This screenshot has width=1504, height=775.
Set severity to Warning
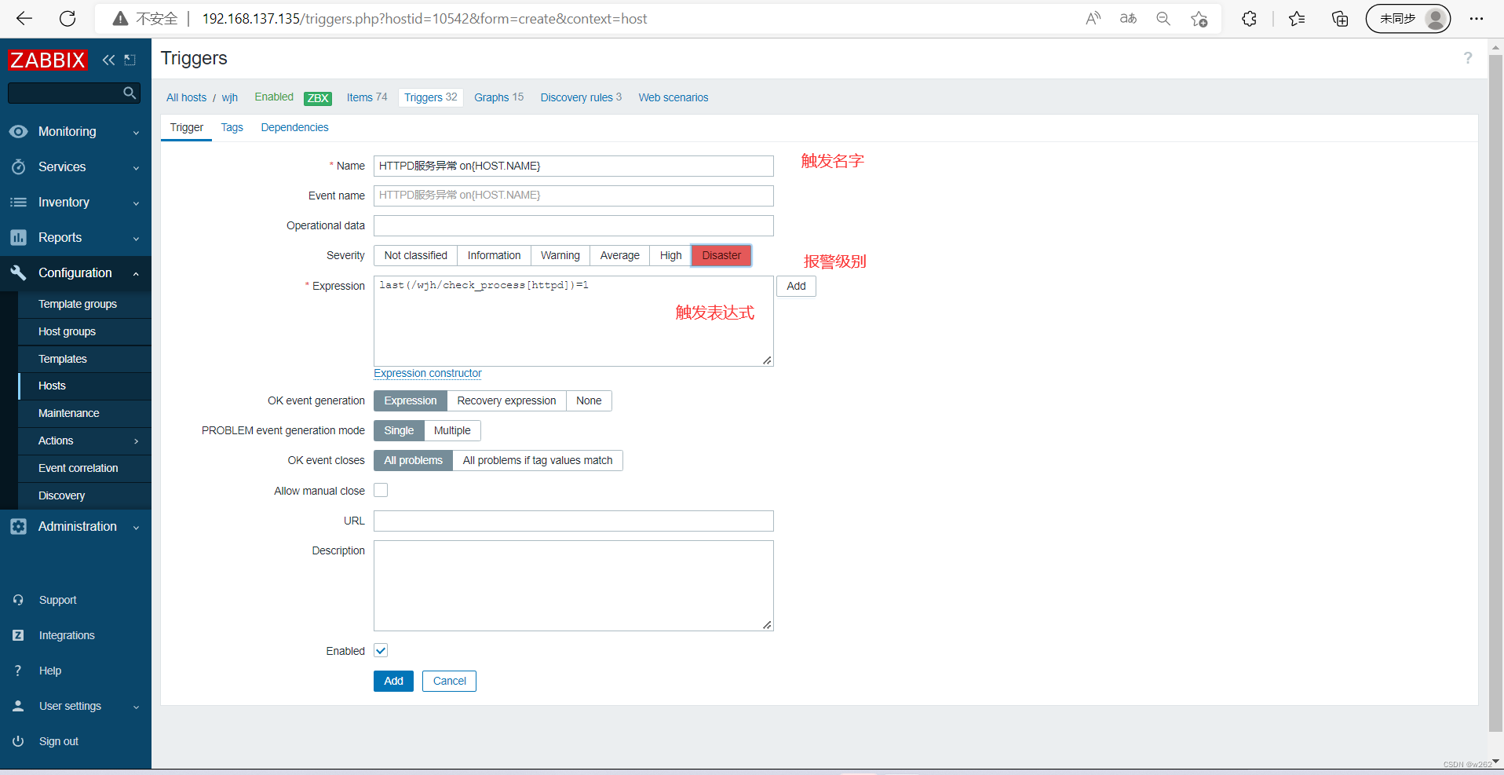tap(560, 255)
